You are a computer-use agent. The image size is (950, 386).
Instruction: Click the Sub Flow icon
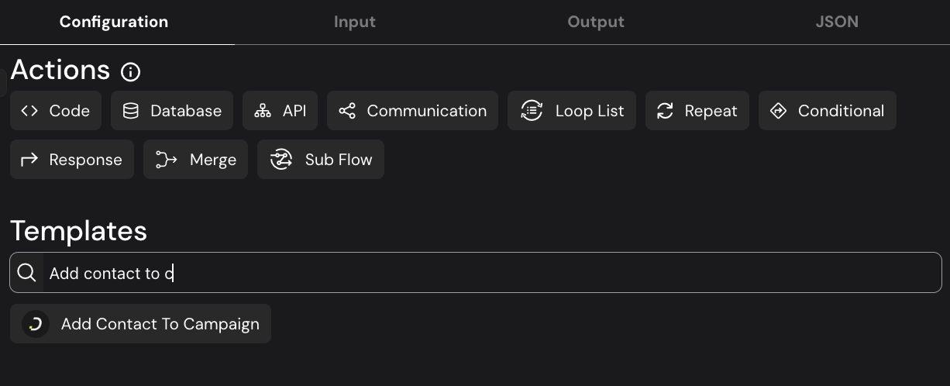coord(281,160)
